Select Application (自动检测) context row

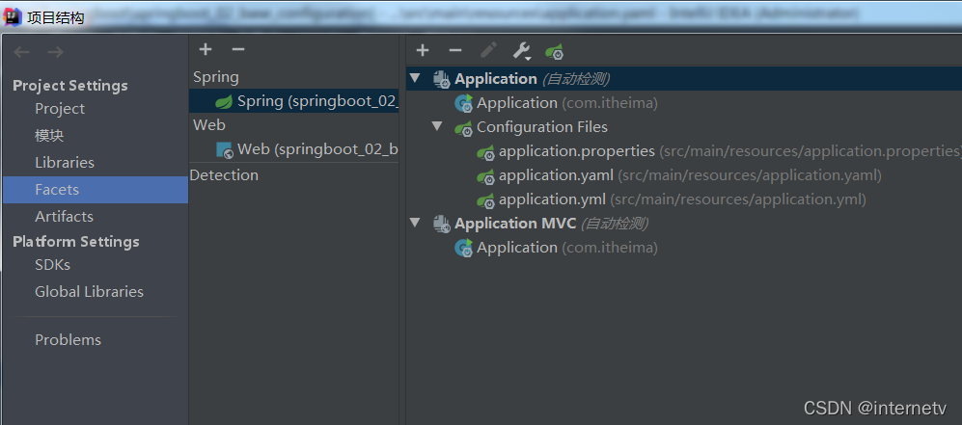click(x=684, y=79)
